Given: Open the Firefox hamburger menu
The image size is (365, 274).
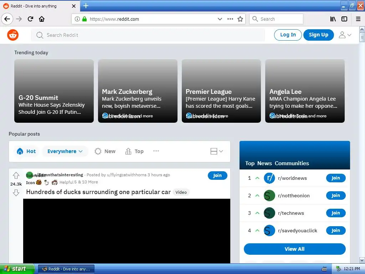Looking at the screenshot, I should point(358,19).
